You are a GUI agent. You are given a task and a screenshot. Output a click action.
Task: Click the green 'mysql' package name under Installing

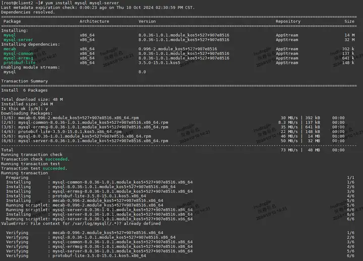click(10, 35)
